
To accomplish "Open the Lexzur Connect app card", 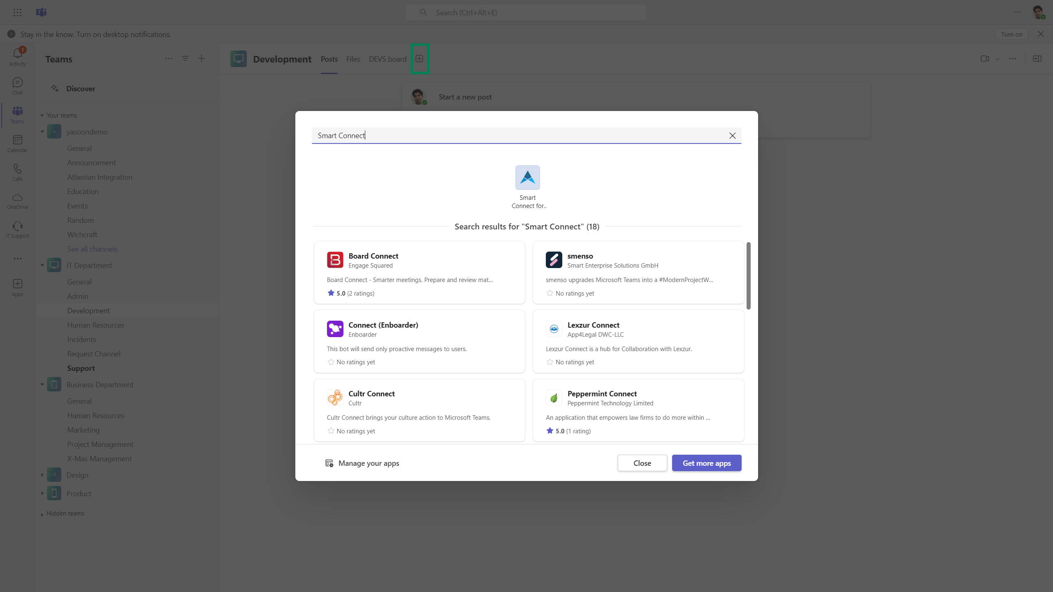I will pyautogui.click(x=638, y=342).
